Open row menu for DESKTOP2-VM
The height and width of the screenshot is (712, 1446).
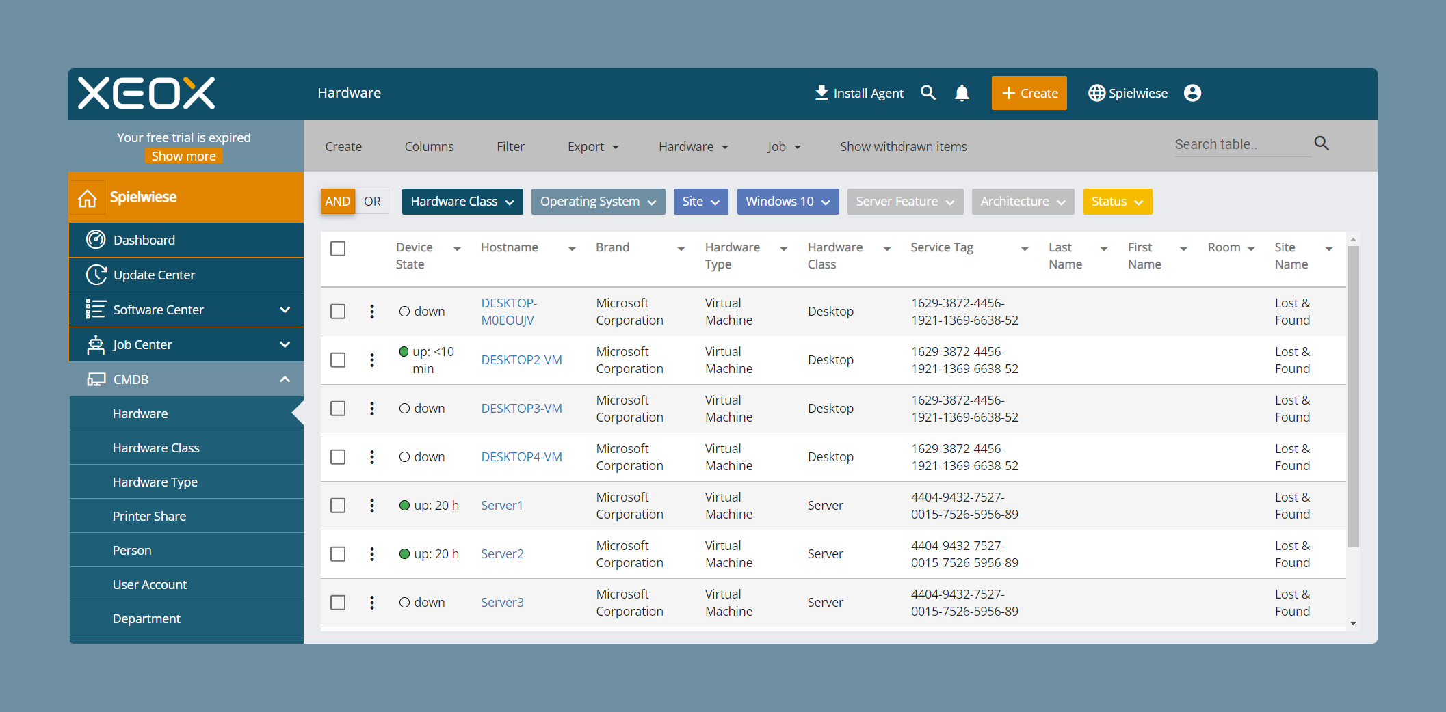click(372, 360)
